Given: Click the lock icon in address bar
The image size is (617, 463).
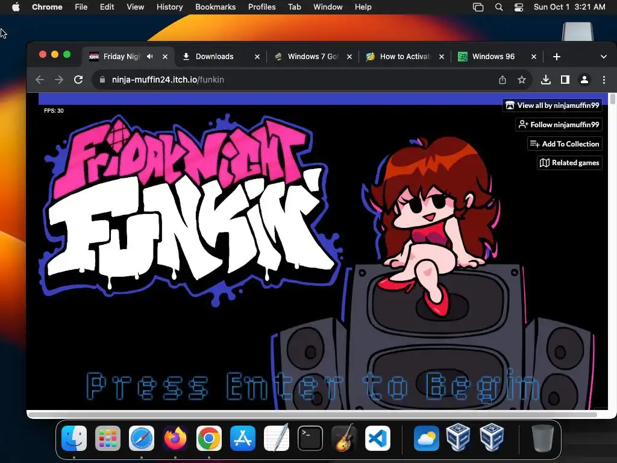Looking at the screenshot, I should tap(102, 80).
